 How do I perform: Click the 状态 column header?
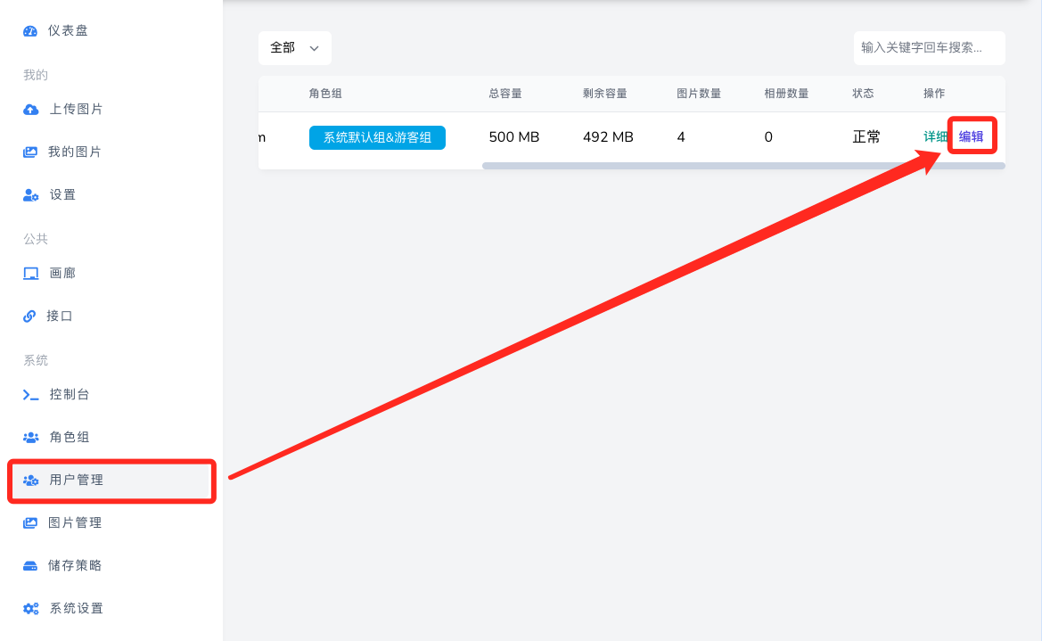click(x=863, y=93)
